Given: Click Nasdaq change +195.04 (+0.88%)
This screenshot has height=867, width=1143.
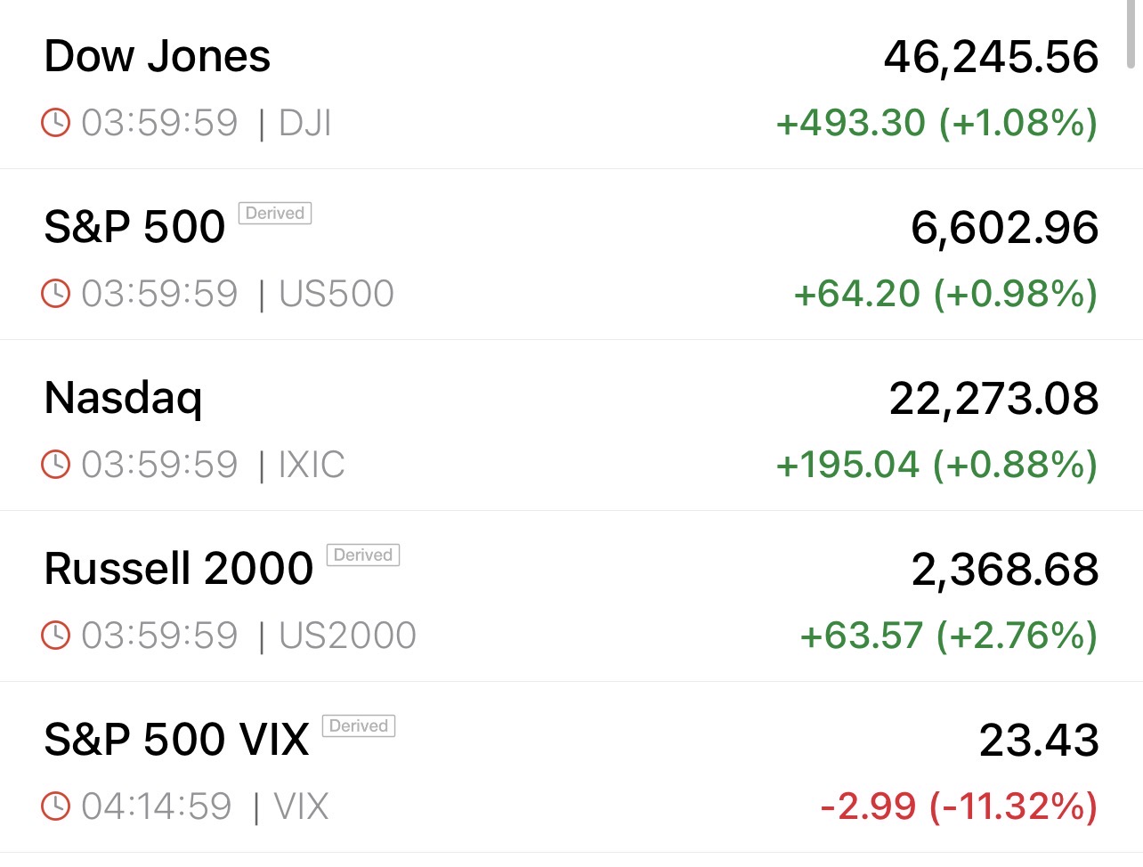Looking at the screenshot, I should point(936,465).
